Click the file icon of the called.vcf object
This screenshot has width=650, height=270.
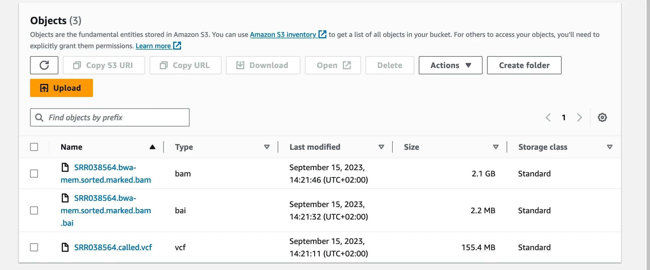pyautogui.click(x=65, y=247)
